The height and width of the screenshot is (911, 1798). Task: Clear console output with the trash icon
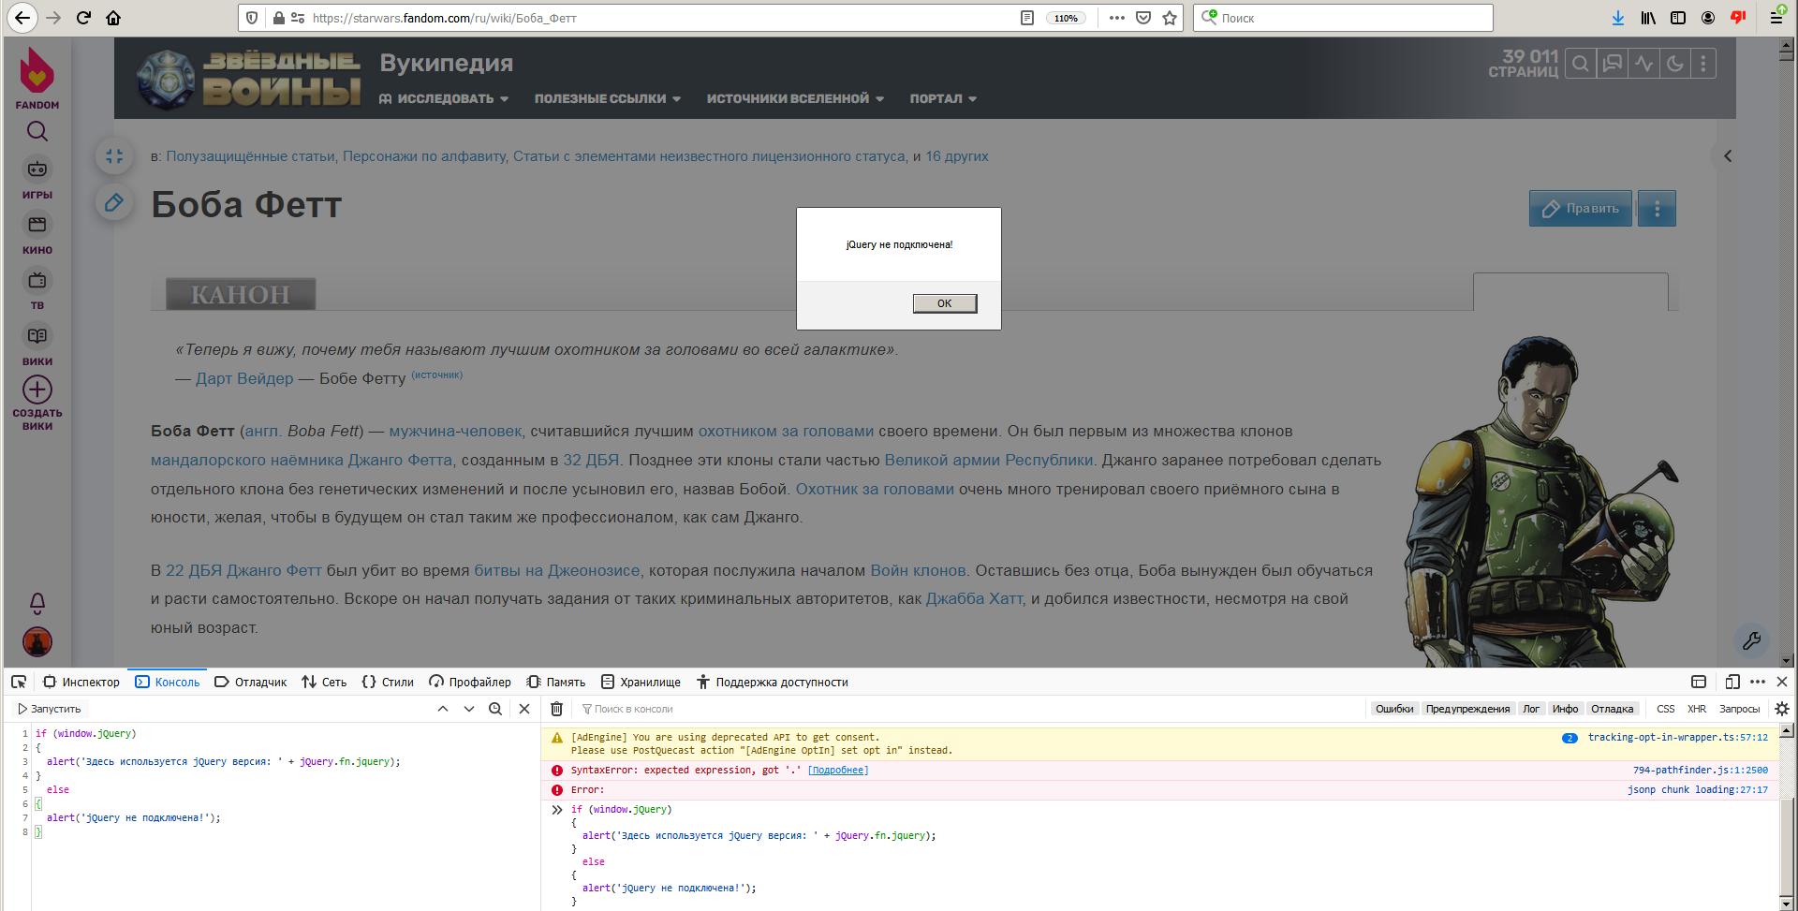557,709
